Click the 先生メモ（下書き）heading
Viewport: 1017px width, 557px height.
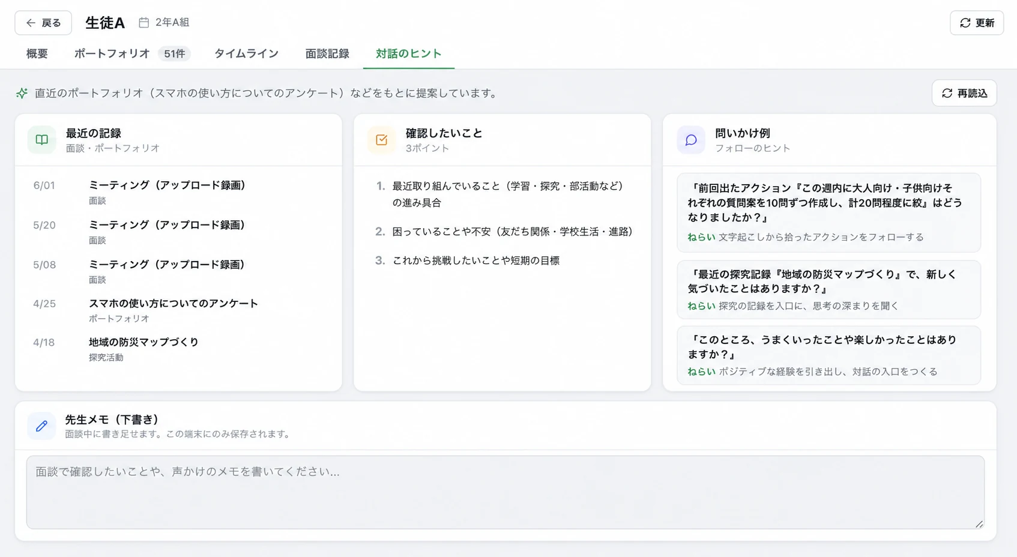tap(112, 420)
